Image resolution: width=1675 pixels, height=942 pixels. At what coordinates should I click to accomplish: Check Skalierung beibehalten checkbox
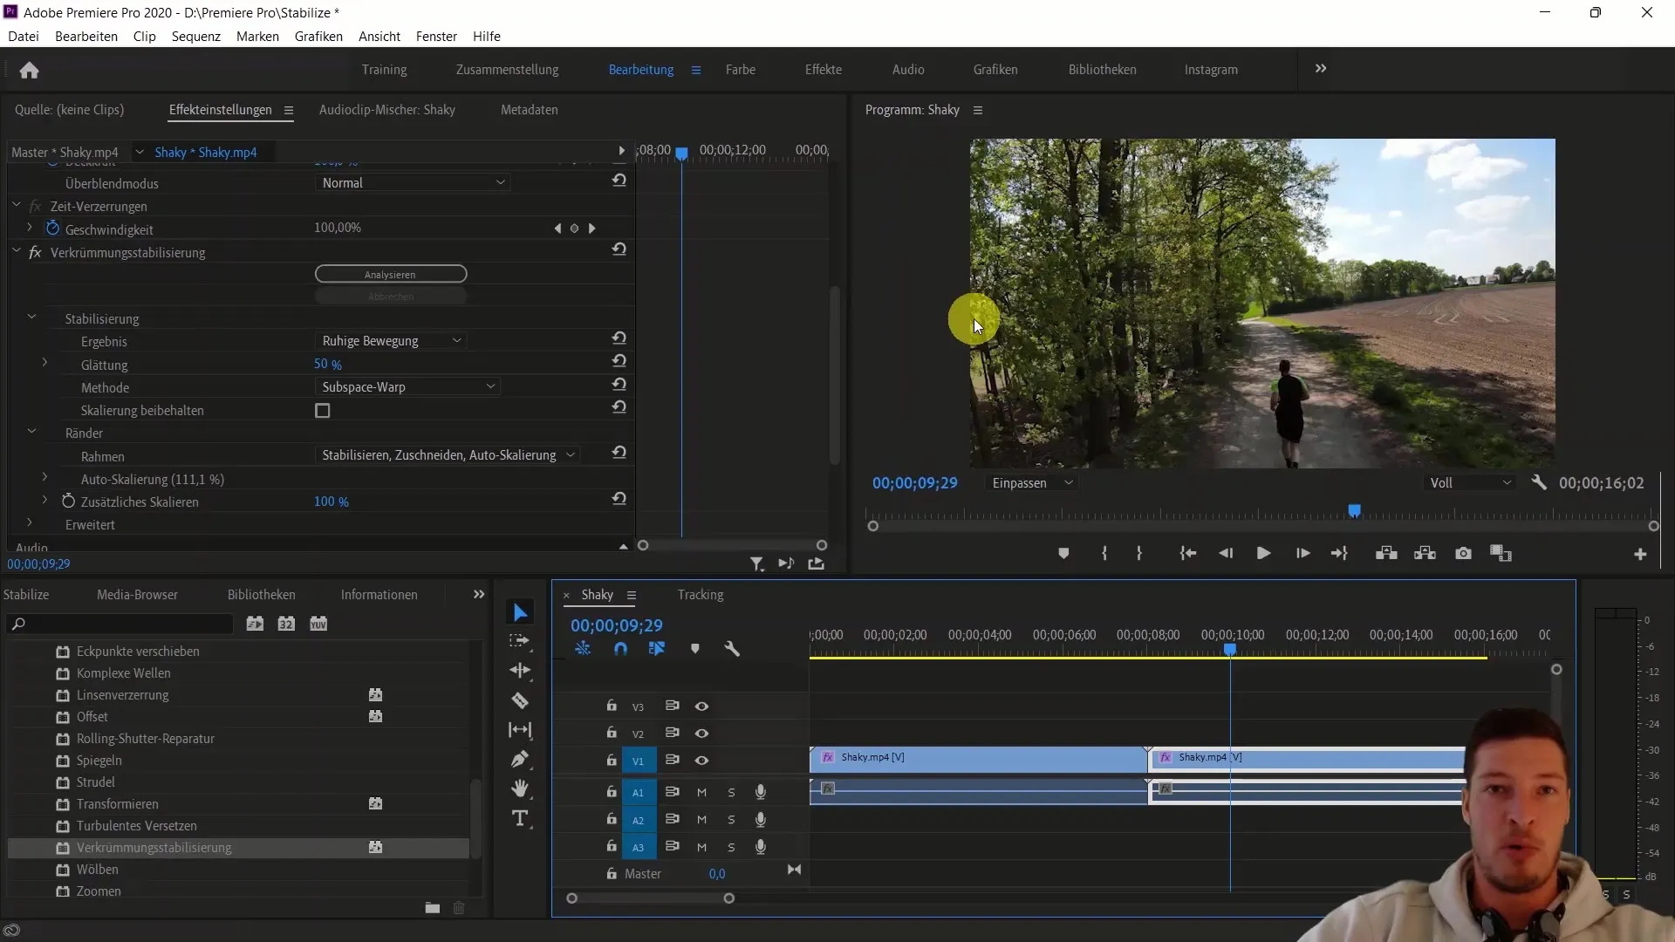(x=323, y=411)
